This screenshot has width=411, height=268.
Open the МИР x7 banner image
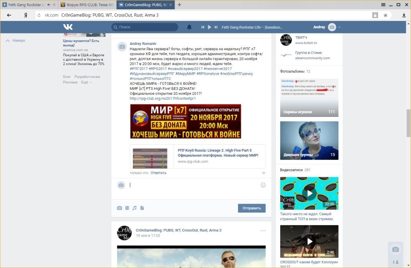(x=185, y=121)
